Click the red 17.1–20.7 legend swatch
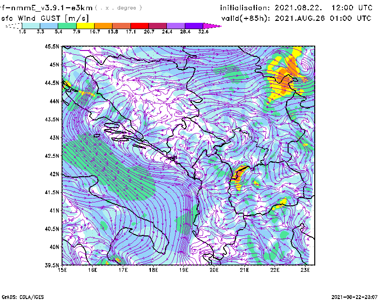 pyautogui.click(x=140, y=26)
